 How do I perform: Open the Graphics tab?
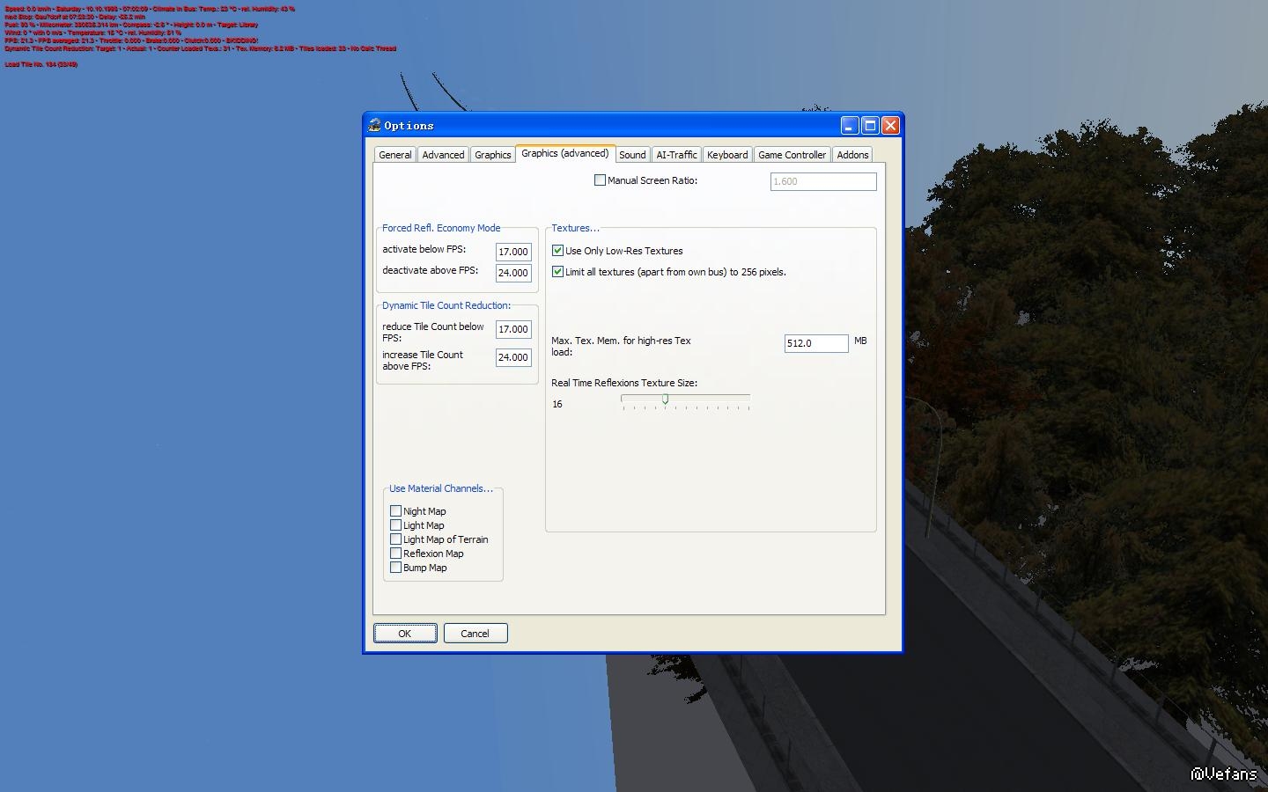pos(492,155)
